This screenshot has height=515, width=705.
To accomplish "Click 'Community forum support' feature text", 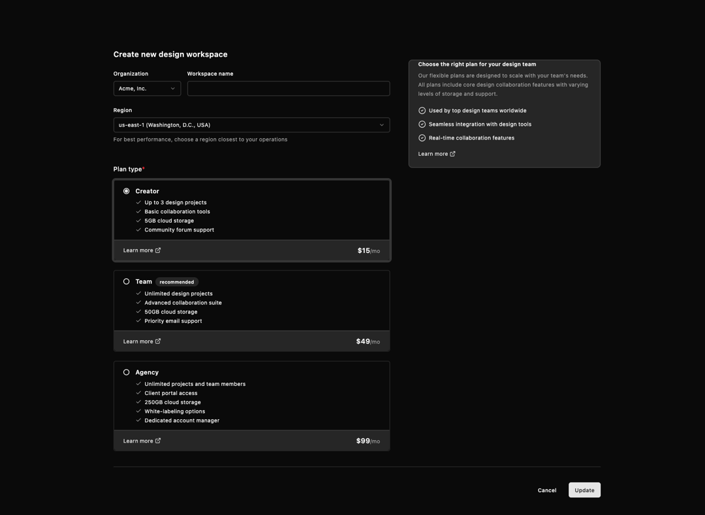I will click(180, 230).
